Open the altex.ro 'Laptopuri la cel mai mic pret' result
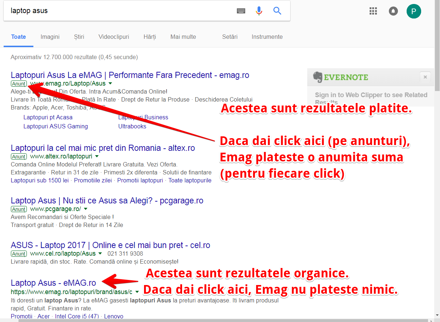This screenshot has width=440, height=322. (103, 148)
